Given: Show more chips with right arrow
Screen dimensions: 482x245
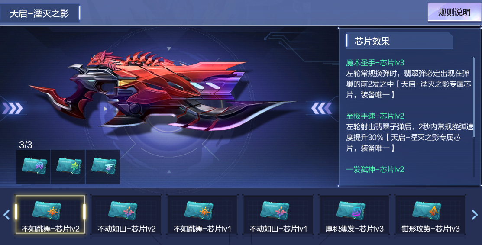Looking at the screenshot, I should (475, 214).
